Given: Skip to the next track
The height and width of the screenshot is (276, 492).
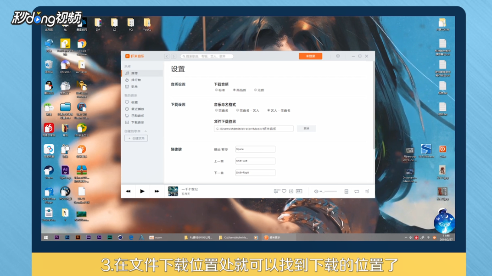Looking at the screenshot, I should pyautogui.click(x=157, y=191).
